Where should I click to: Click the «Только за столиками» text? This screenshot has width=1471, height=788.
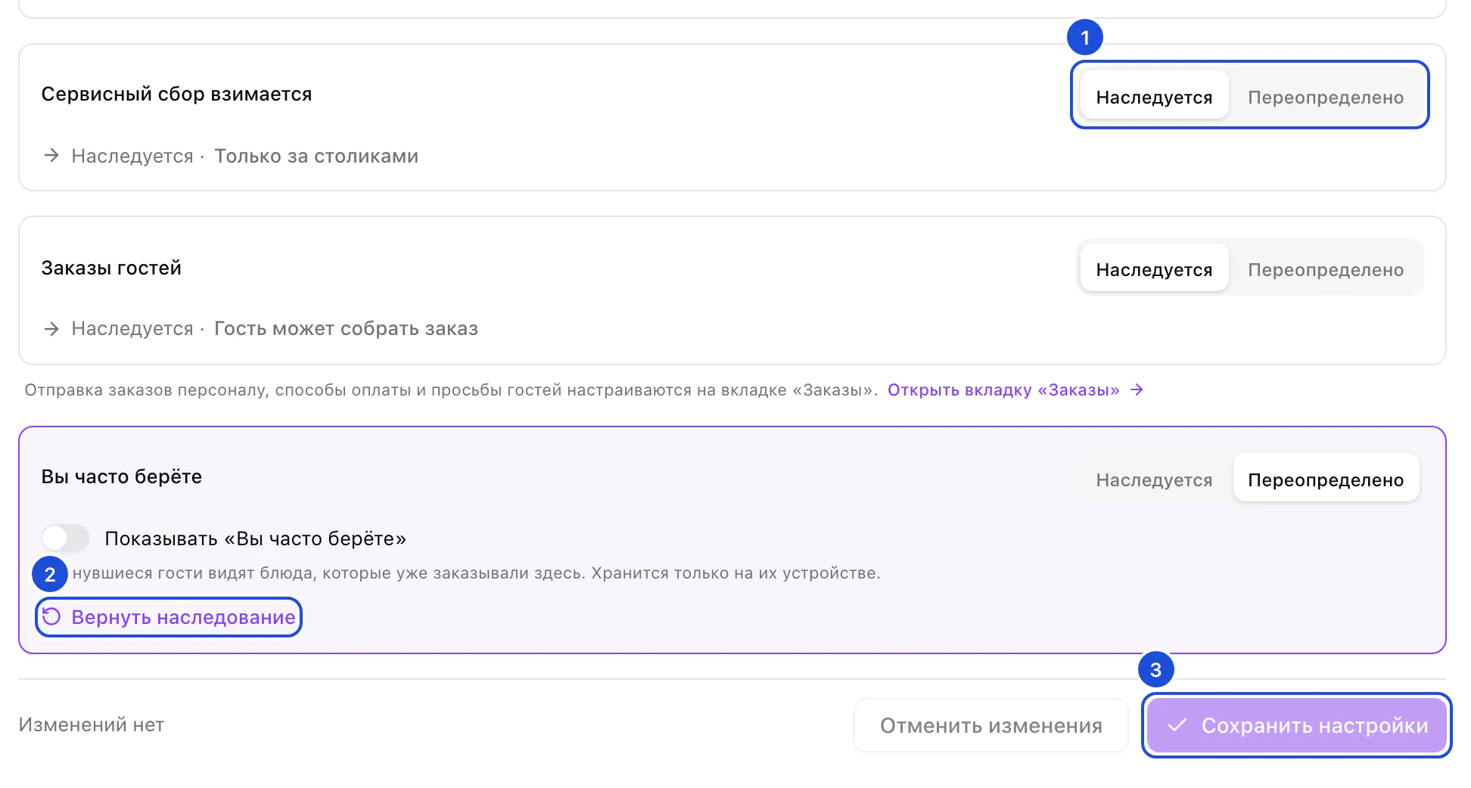(x=316, y=156)
